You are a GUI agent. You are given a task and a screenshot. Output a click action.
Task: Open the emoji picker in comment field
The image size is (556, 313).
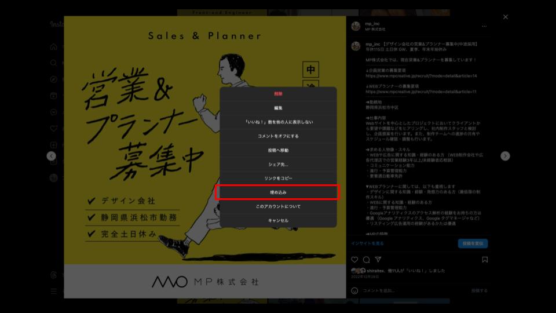tap(354, 290)
